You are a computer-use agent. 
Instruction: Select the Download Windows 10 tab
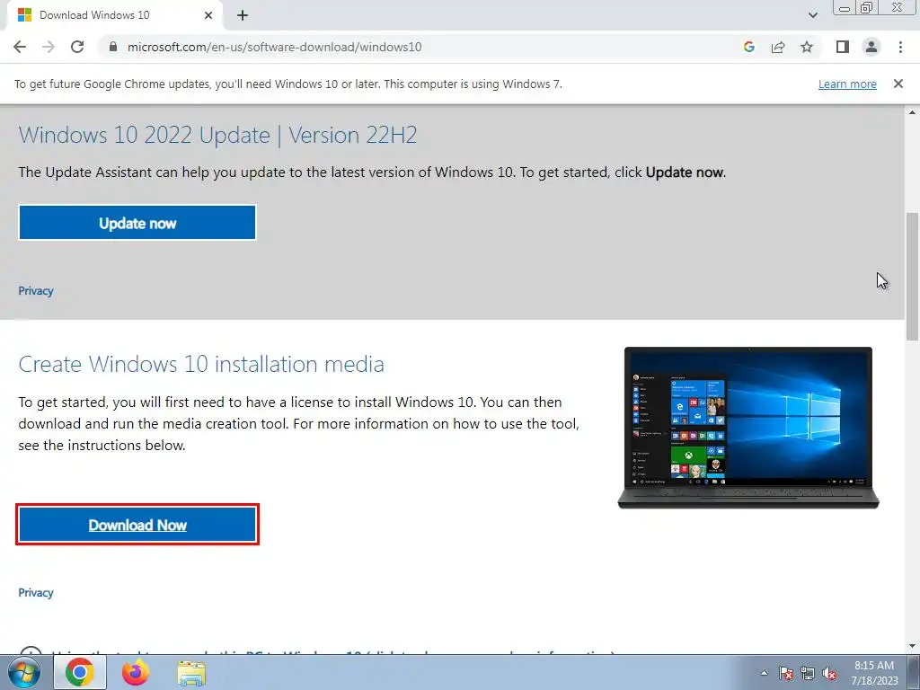coord(114,15)
